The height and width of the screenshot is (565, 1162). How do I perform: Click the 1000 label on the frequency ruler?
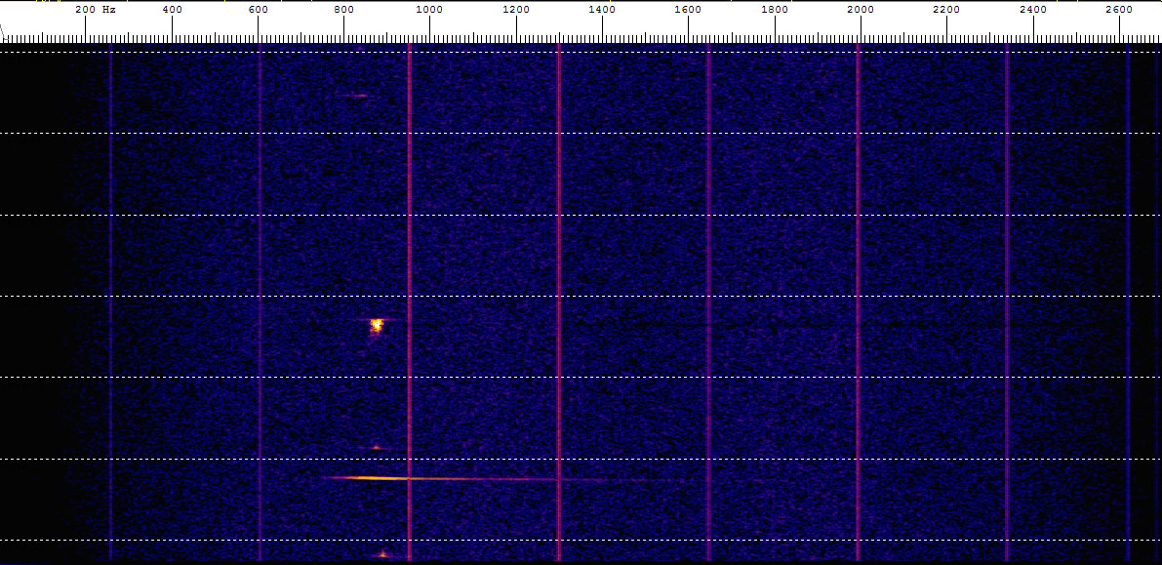pyautogui.click(x=429, y=10)
